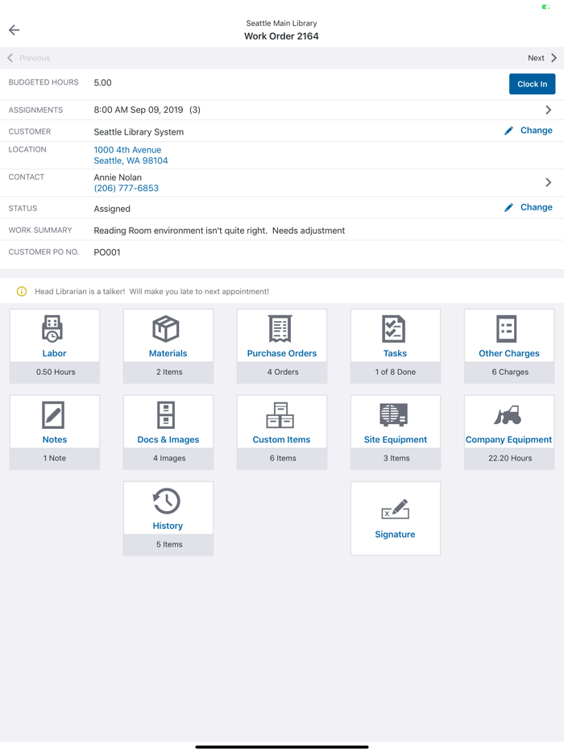Tap the battery indicator in status bar

(545, 6)
